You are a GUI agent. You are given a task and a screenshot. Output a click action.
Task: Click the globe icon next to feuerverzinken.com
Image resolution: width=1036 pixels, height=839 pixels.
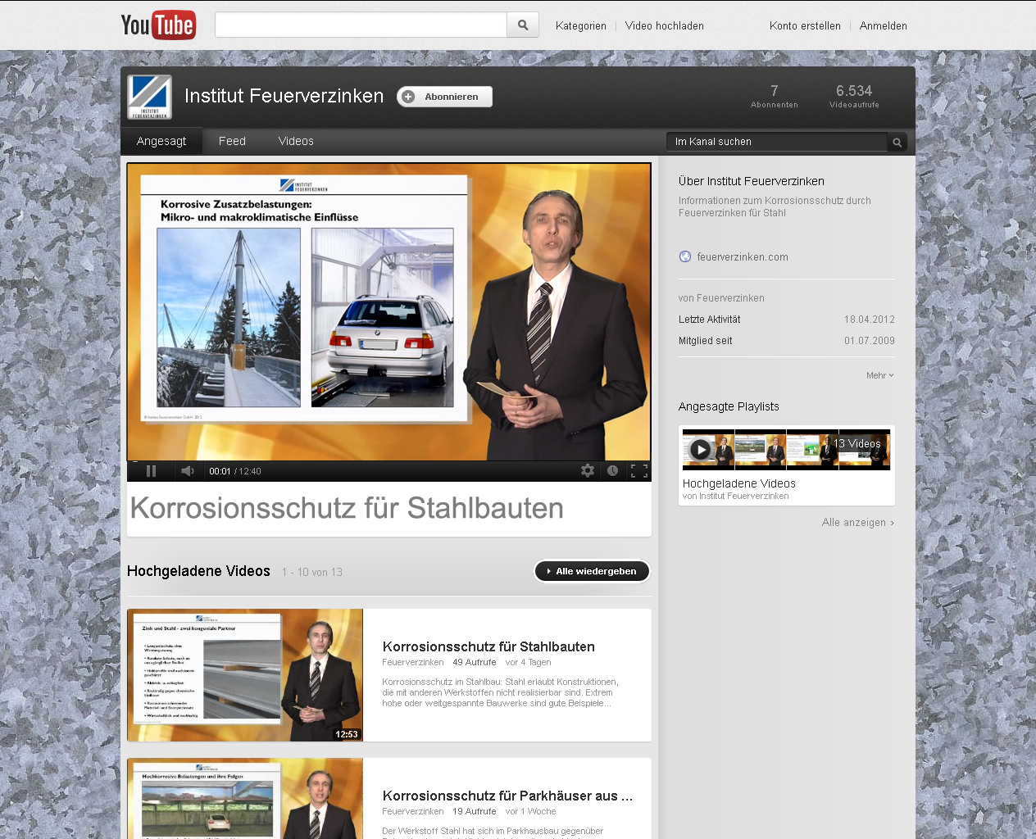tap(685, 256)
